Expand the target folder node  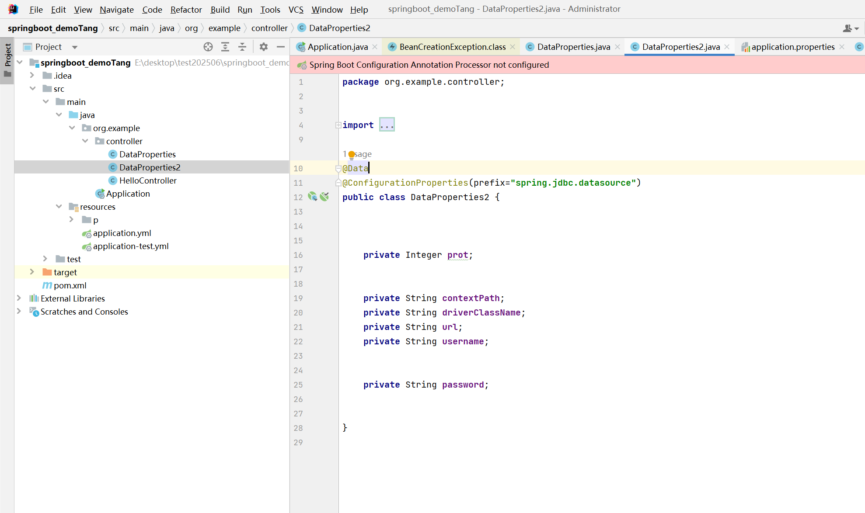31,272
